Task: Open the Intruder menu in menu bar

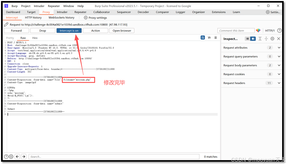Action: point(39,6)
